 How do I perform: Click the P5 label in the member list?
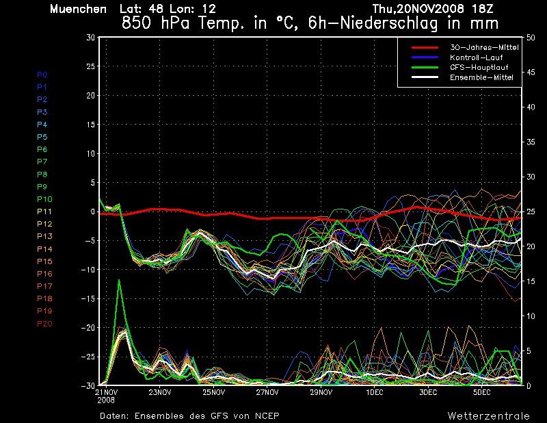click(42, 137)
